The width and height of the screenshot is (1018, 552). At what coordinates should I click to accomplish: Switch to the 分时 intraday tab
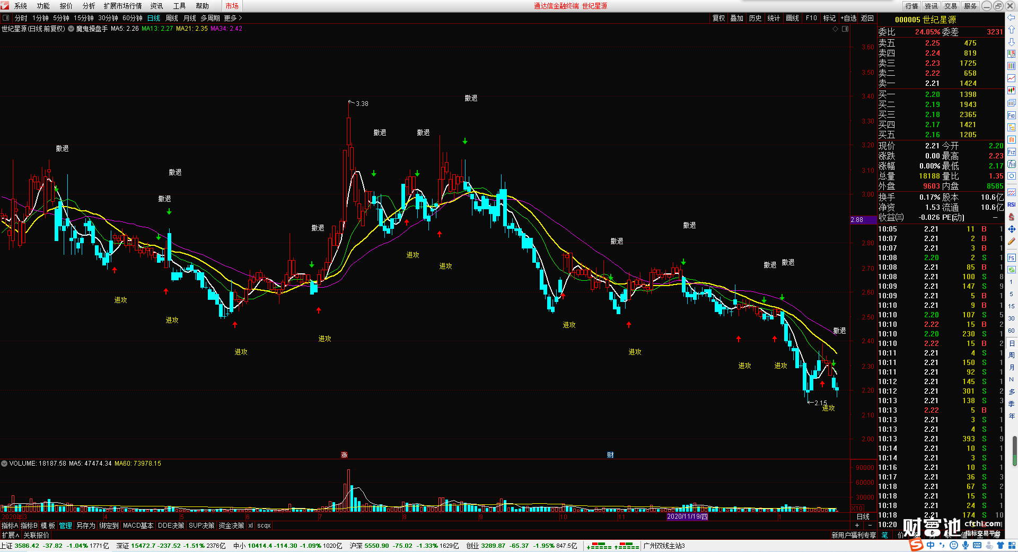(21, 18)
